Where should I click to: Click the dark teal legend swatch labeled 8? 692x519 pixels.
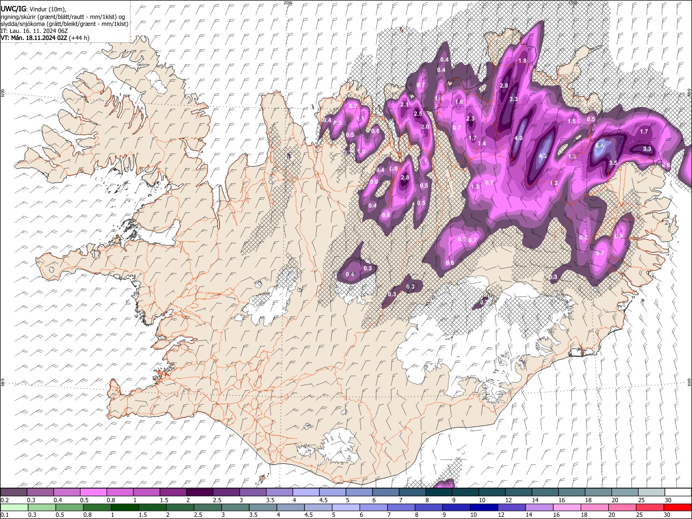pyautogui.click(x=439, y=493)
